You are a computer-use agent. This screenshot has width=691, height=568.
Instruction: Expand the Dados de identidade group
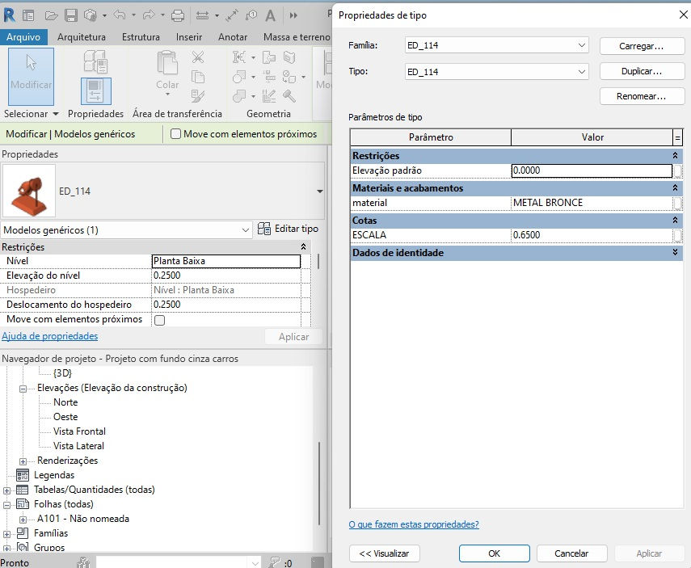[x=675, y=252]
